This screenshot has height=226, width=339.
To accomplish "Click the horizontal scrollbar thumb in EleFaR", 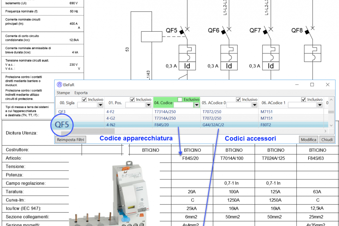I will tap(88, 131).
